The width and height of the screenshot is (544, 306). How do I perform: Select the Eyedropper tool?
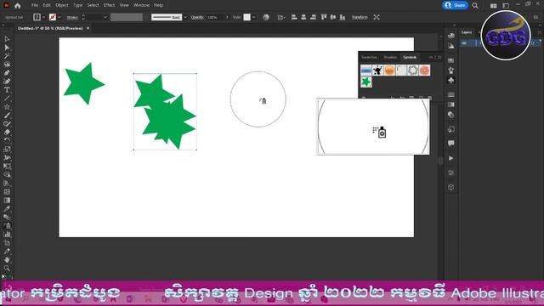[x=7, y=209]
